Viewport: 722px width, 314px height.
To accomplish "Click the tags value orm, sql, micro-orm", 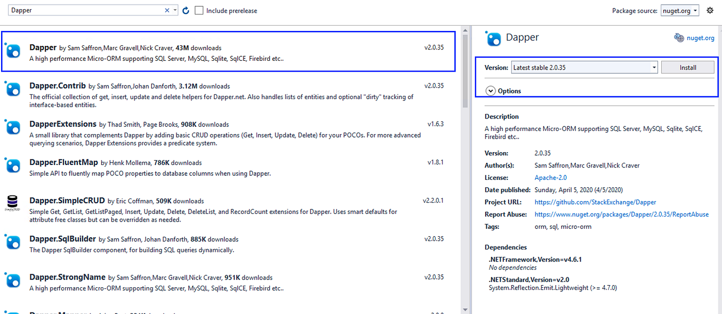I will tap(563, 227).
